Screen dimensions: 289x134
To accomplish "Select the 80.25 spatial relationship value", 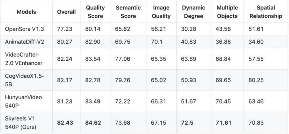I will (x=256, y=80).
